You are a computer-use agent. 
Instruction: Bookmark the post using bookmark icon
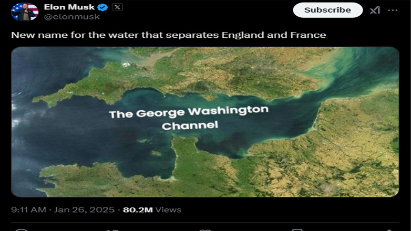297,229
